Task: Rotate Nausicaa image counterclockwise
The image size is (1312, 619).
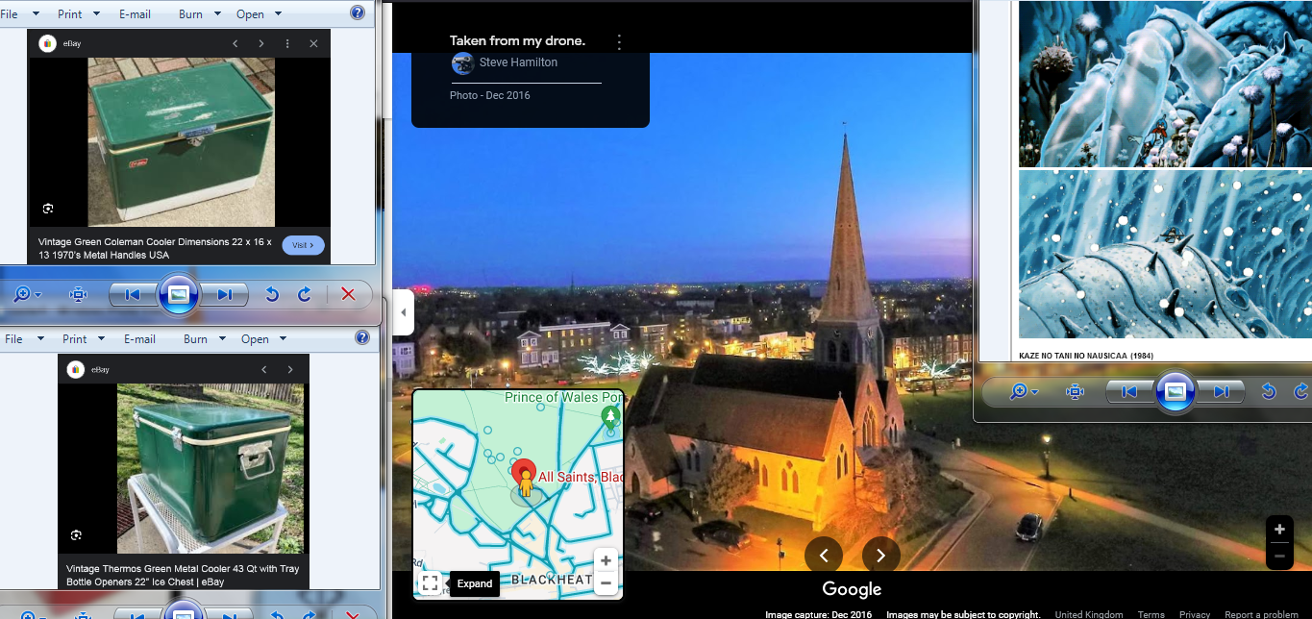Action: [x=1269, y=391]
